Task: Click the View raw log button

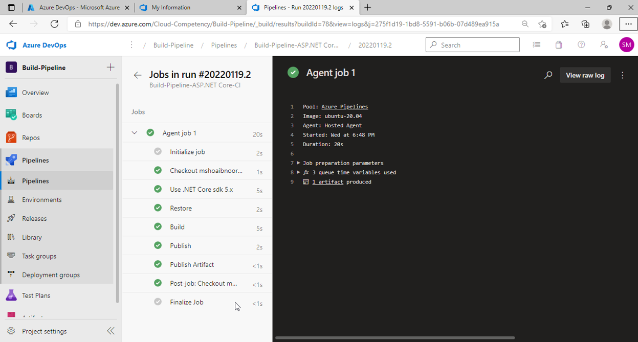Action: coord(585,75)
